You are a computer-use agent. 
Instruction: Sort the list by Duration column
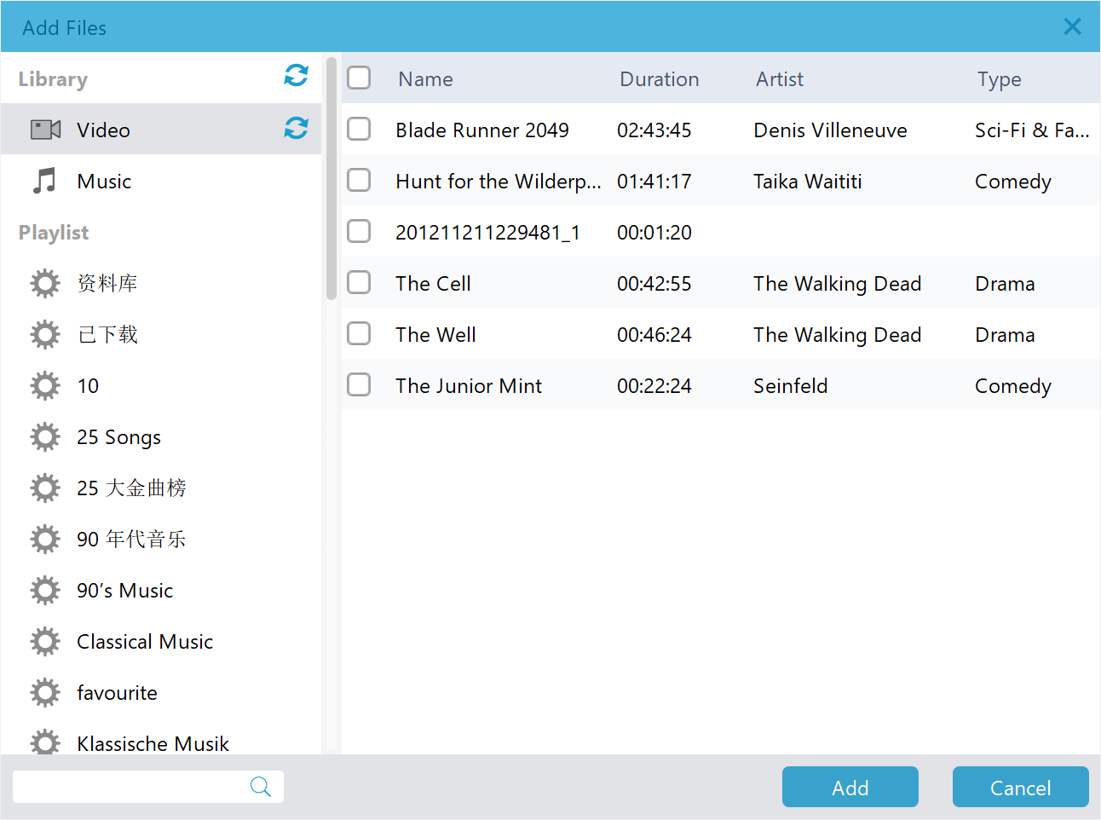(x=659, y=79)
